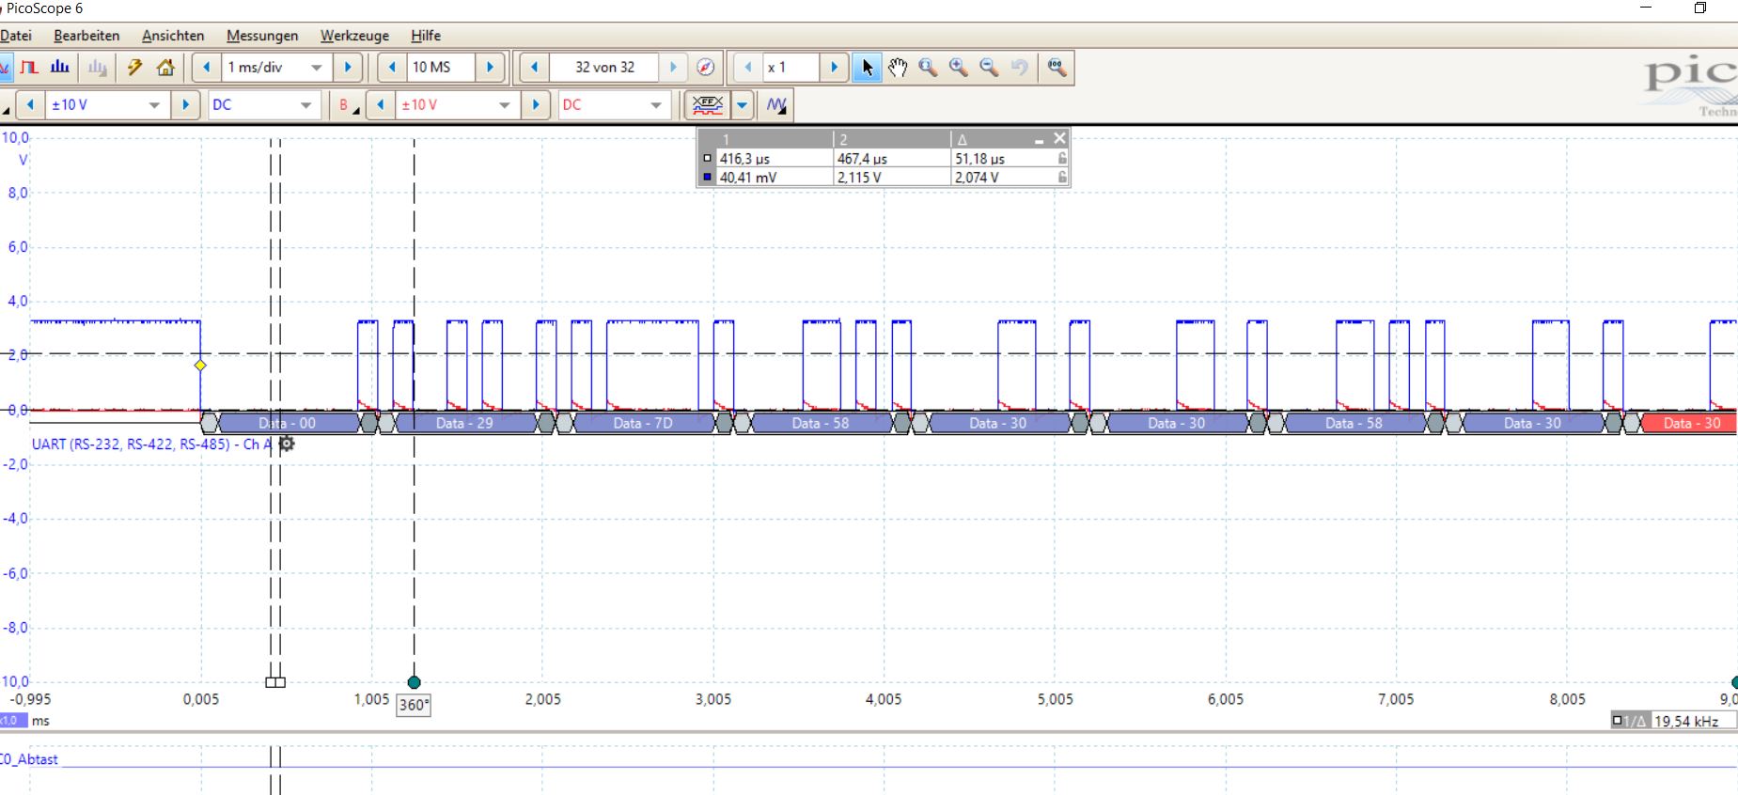Open the Buffer Navigator compass icon
1738x795 pixels.
tap(705, 68)
